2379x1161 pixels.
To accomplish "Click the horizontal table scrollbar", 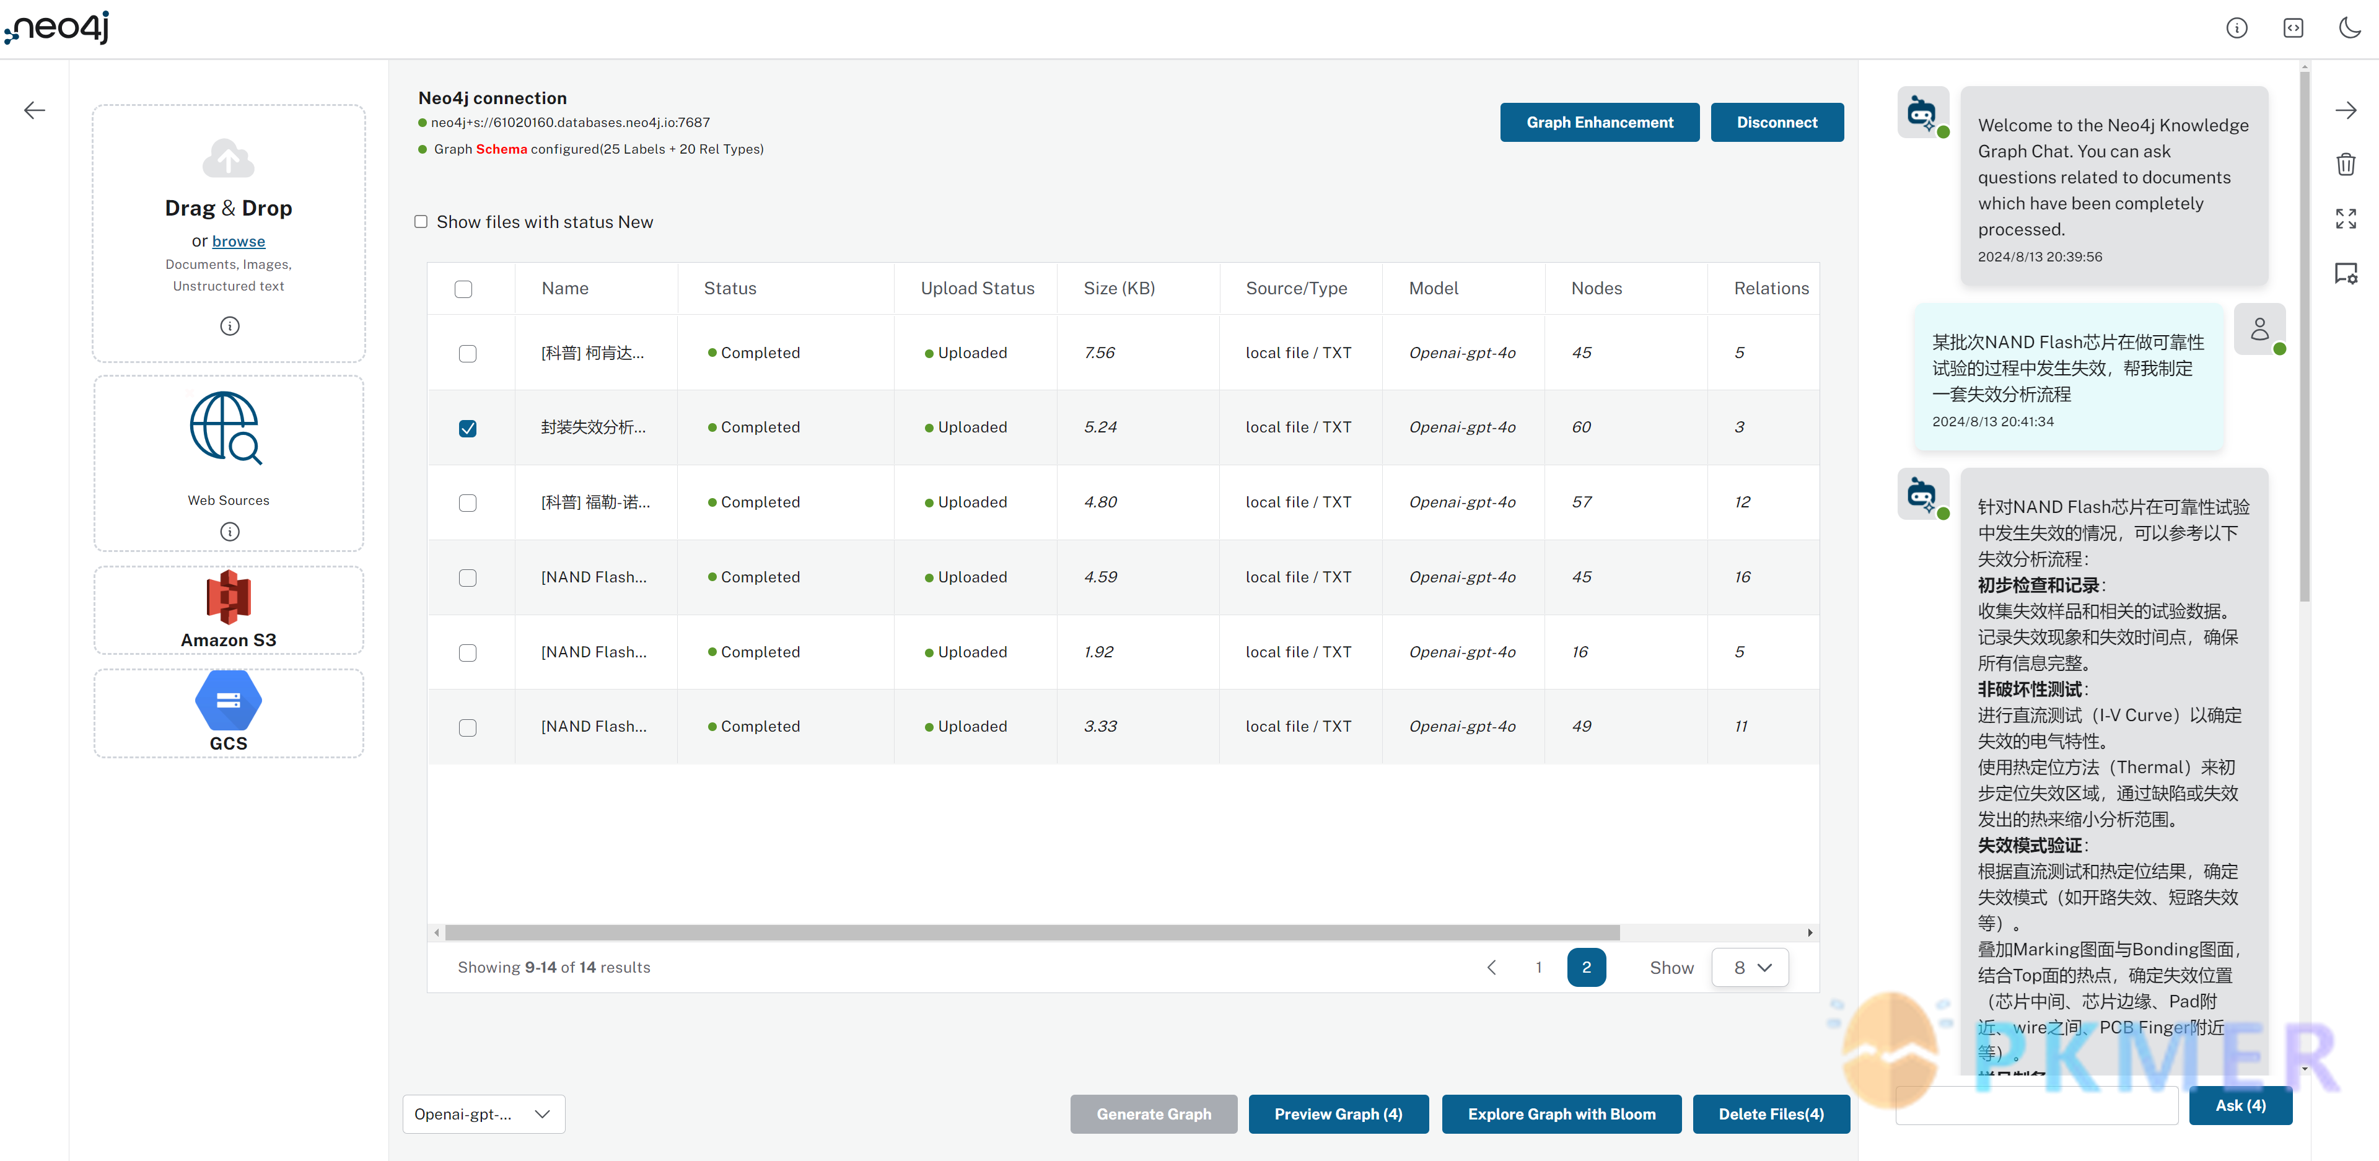I will point(1032,932).
